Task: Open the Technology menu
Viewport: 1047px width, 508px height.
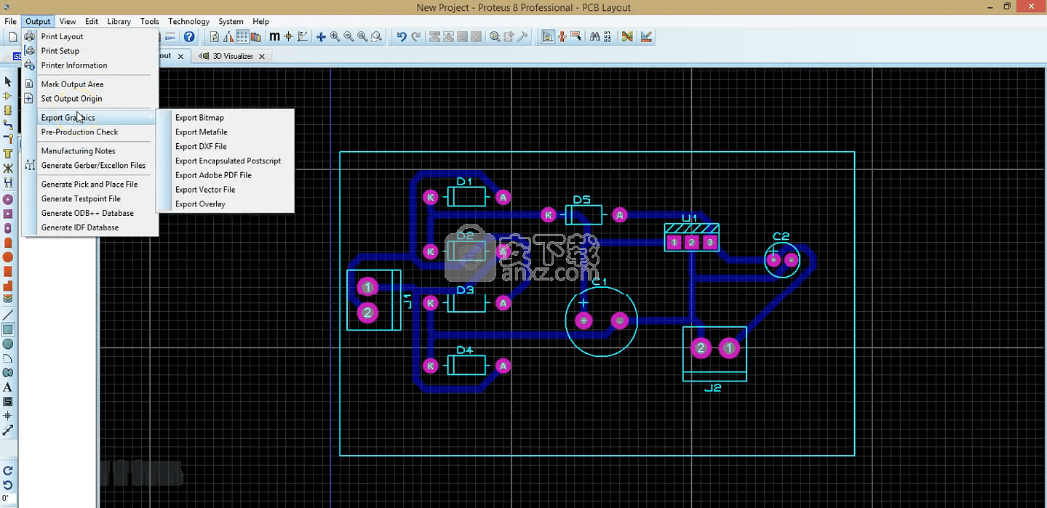Action: click(188, 21)
